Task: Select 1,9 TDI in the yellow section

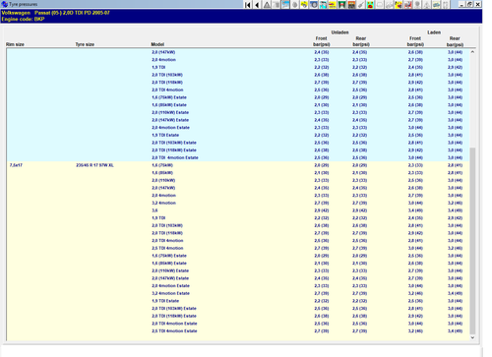Action: 158,218
